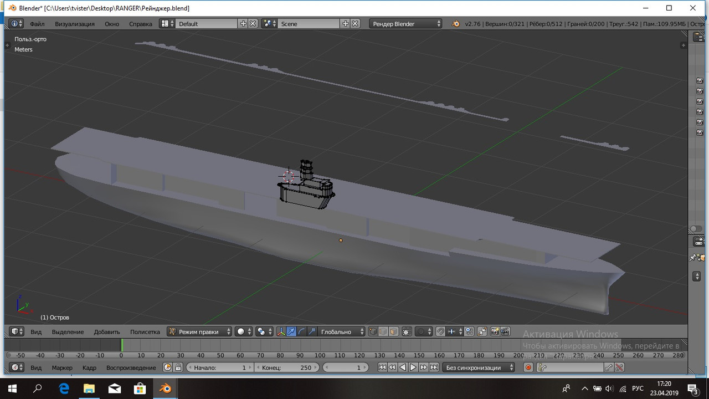Expand the Глобально orientation dropdown

(341, 332)
